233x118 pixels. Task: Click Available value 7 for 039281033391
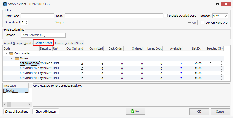(181, 78)
